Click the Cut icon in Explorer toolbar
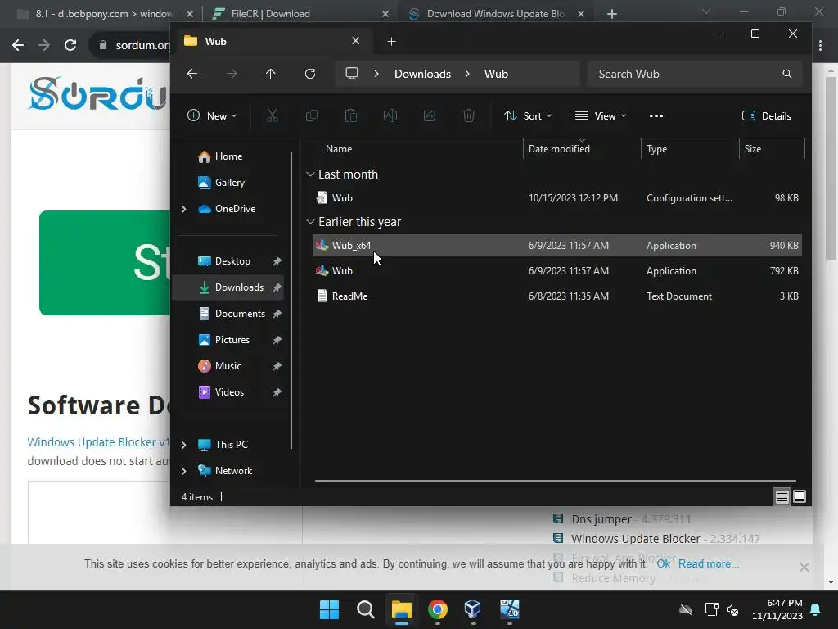This screenshot has height=629, width=838. tap(272, 115)
